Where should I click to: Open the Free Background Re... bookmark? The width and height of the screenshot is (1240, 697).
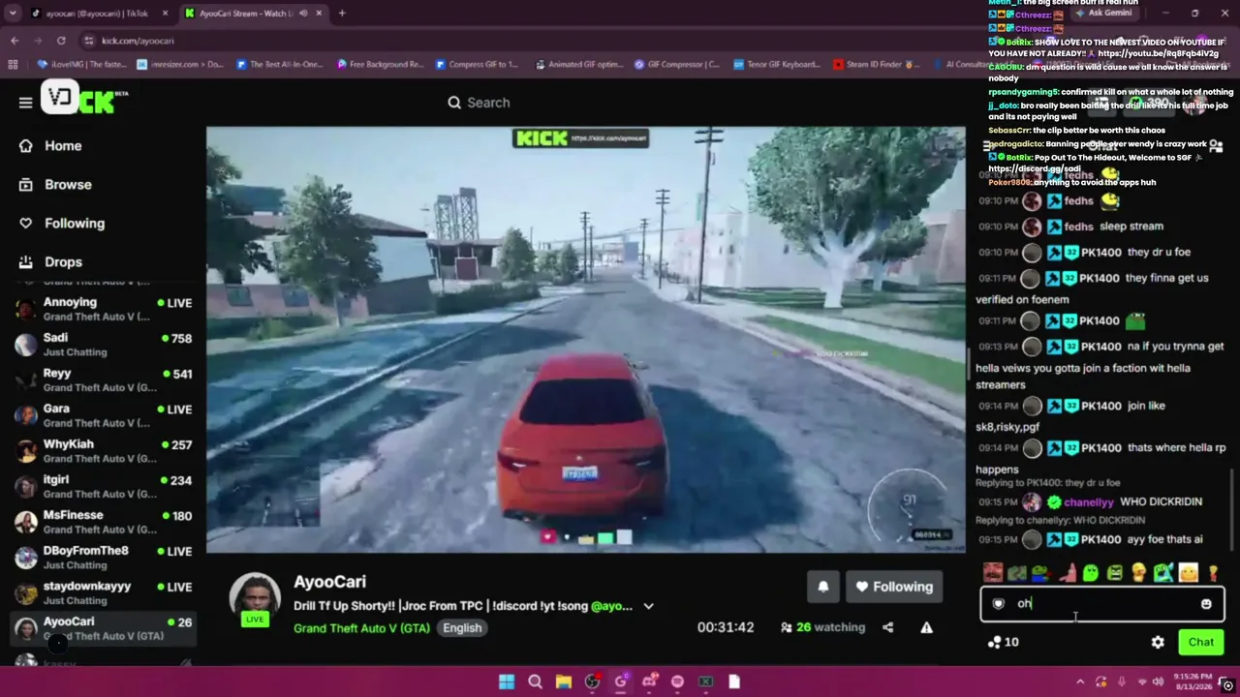pos(381,65)
